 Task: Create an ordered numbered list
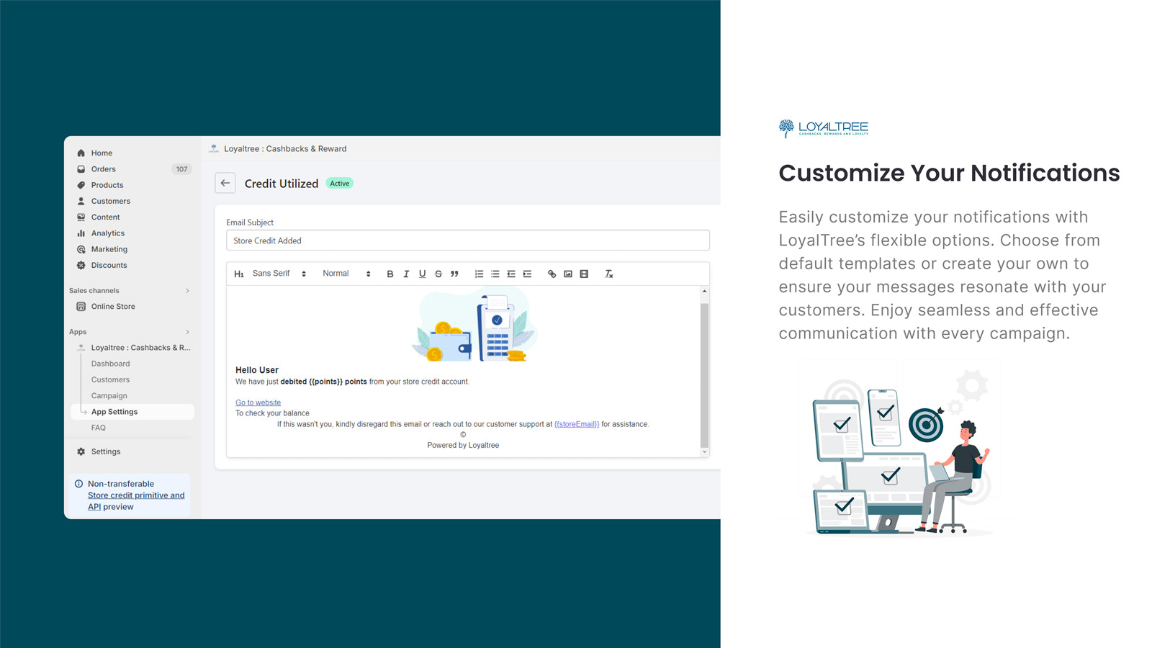click(x=479, y=274)
